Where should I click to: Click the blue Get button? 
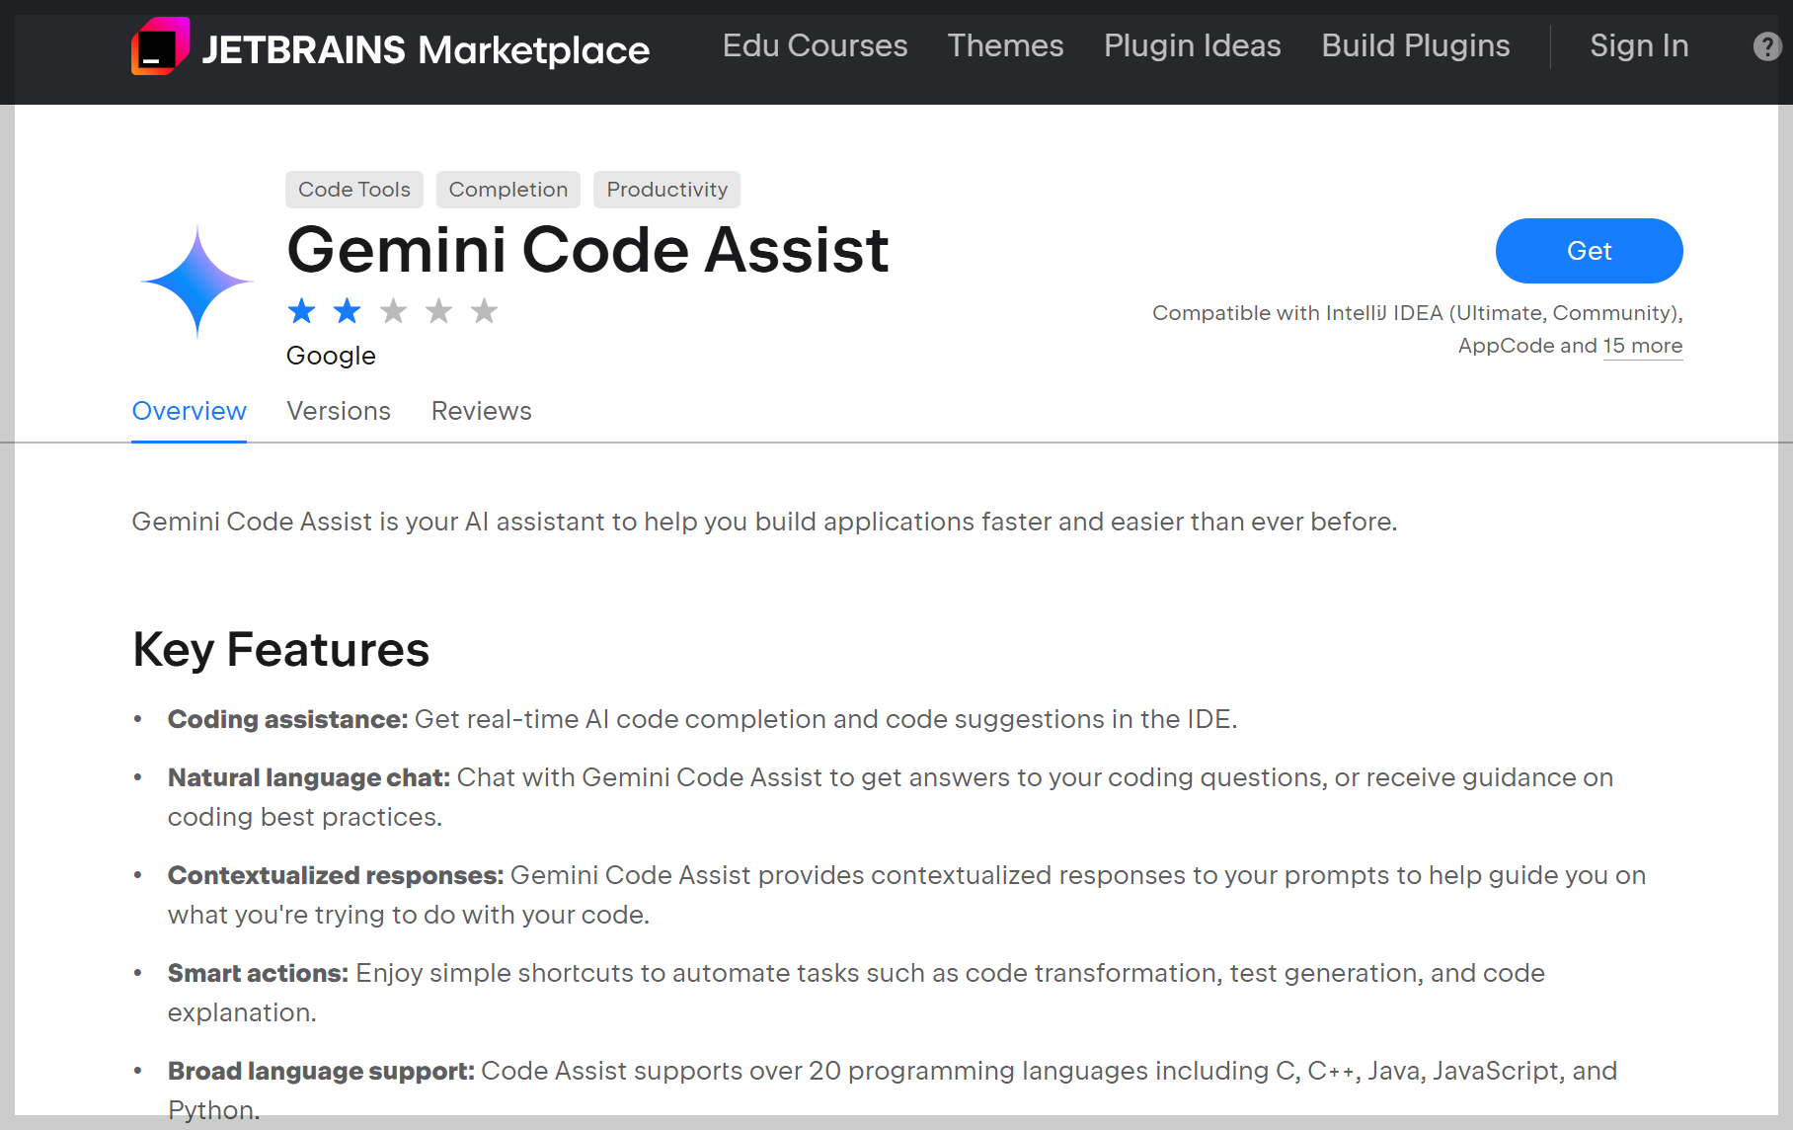pos(1589,251)
